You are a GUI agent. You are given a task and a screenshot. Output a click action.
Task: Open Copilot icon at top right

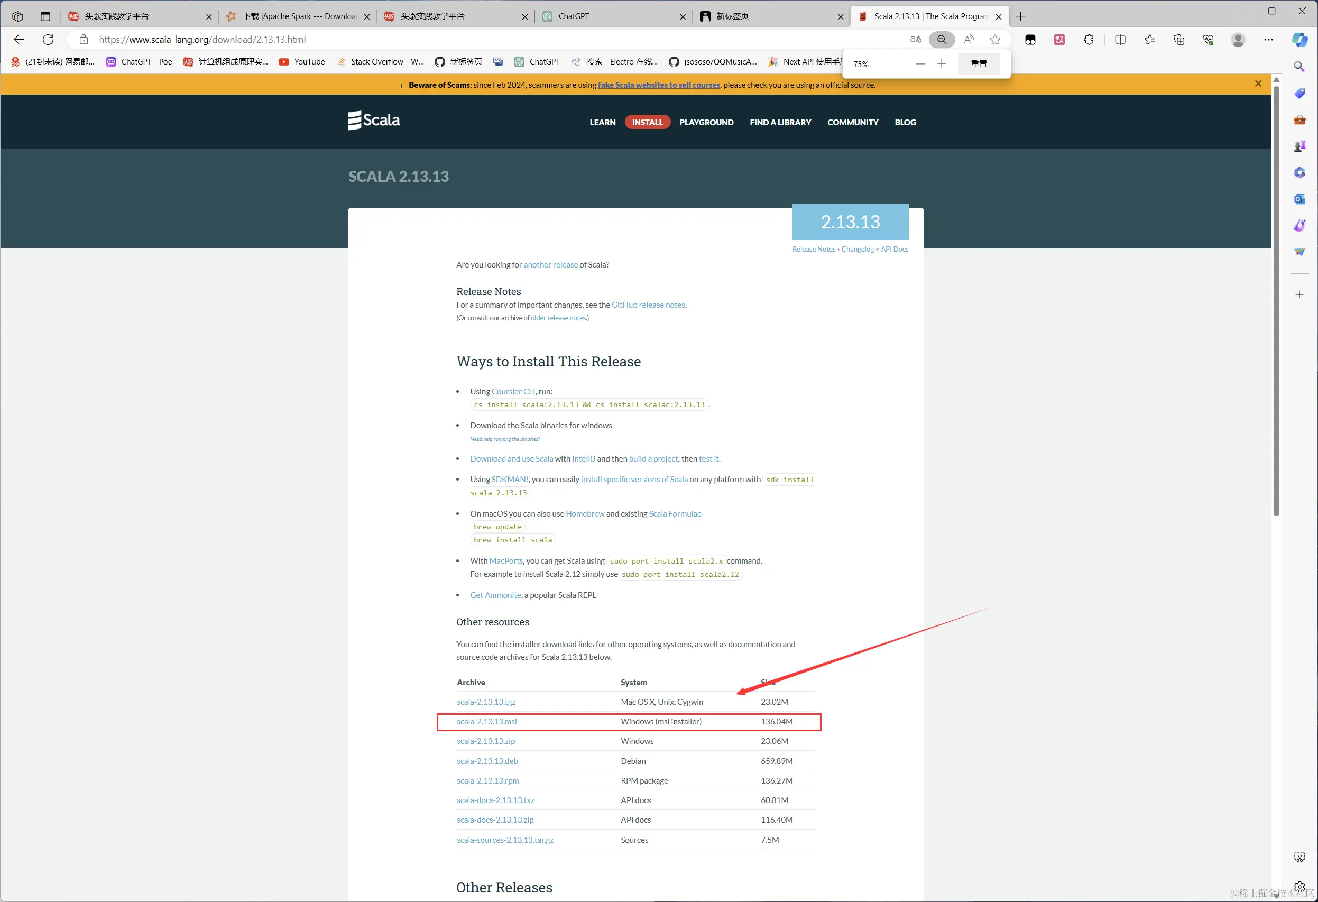[1299, 40]
